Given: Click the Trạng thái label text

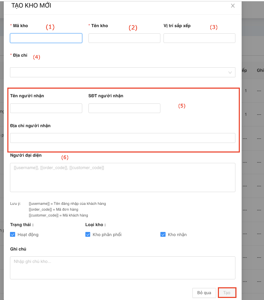Looking at the screenshot, I should (22, 225).
